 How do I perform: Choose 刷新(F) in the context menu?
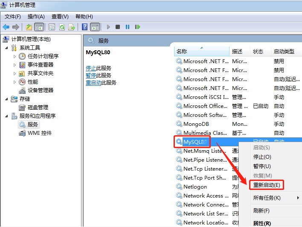261,211
